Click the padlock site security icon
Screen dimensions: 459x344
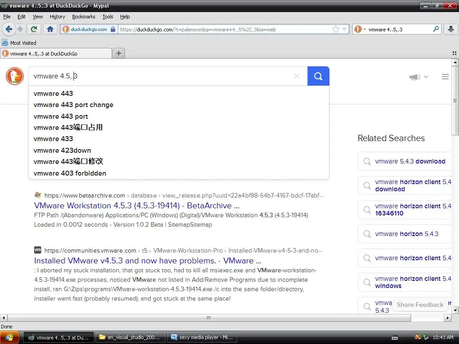pos(113,29)
